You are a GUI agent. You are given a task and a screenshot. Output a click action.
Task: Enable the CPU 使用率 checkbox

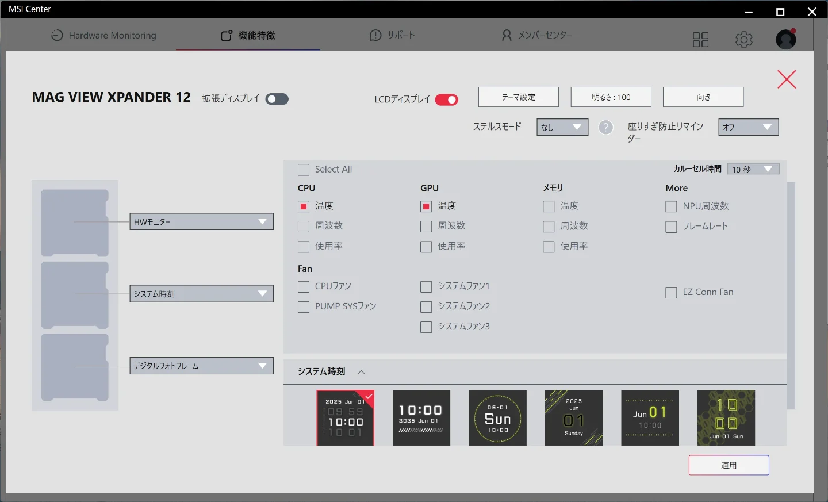coord(304,246)
